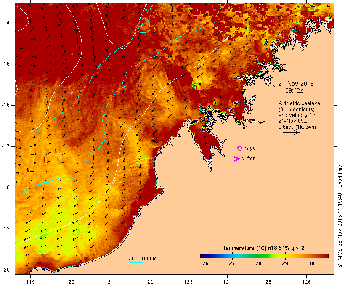This screenshot has height=286, width=345.
Task: Click the magenta drifter legend symbol
Action: pyautogui.click(x=237, y=159)
